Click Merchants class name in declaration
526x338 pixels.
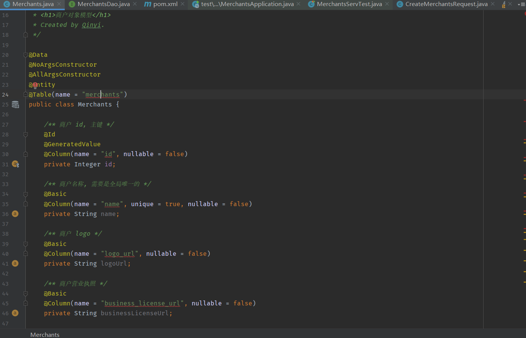tap(95, 105)
